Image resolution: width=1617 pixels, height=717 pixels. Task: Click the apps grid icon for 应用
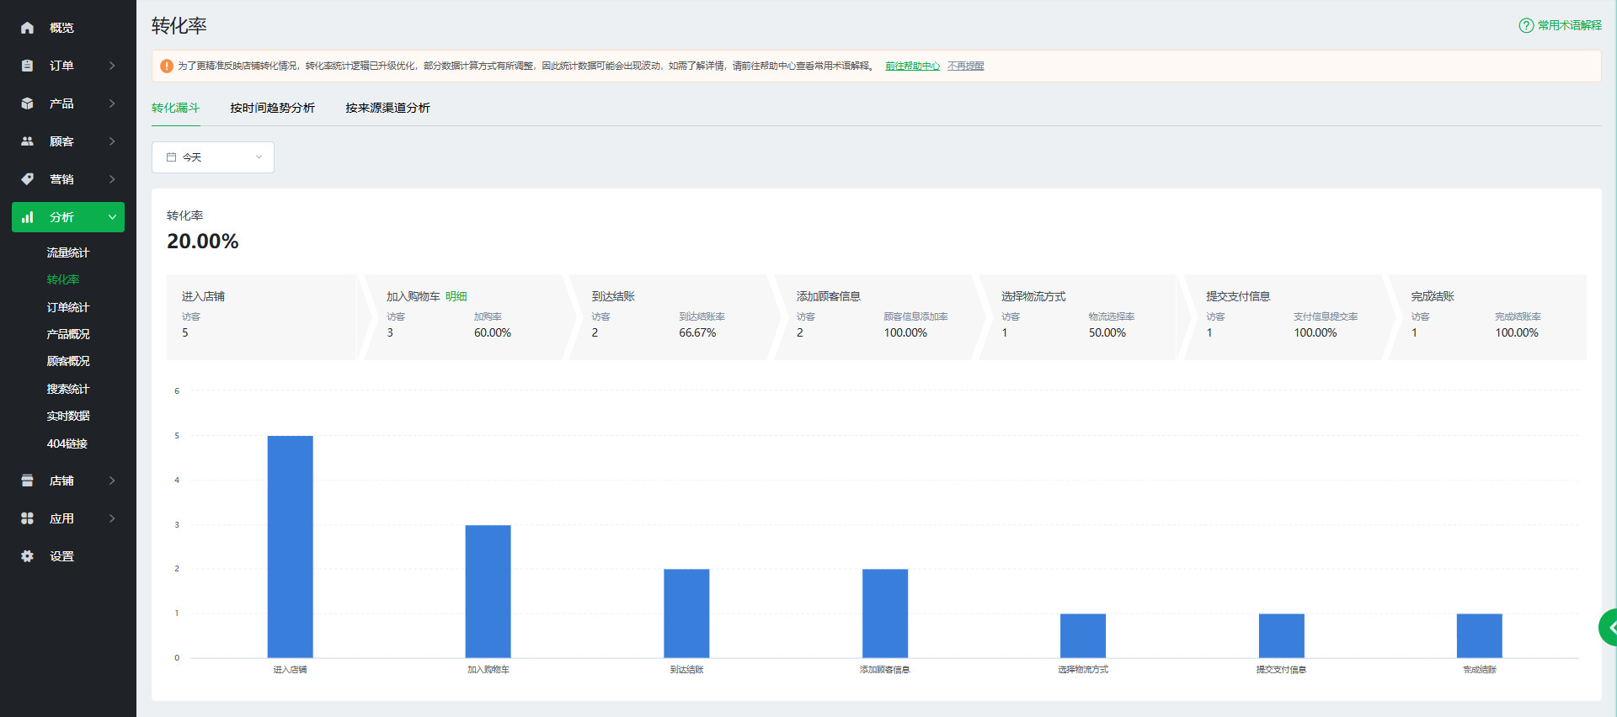(27, 518)
